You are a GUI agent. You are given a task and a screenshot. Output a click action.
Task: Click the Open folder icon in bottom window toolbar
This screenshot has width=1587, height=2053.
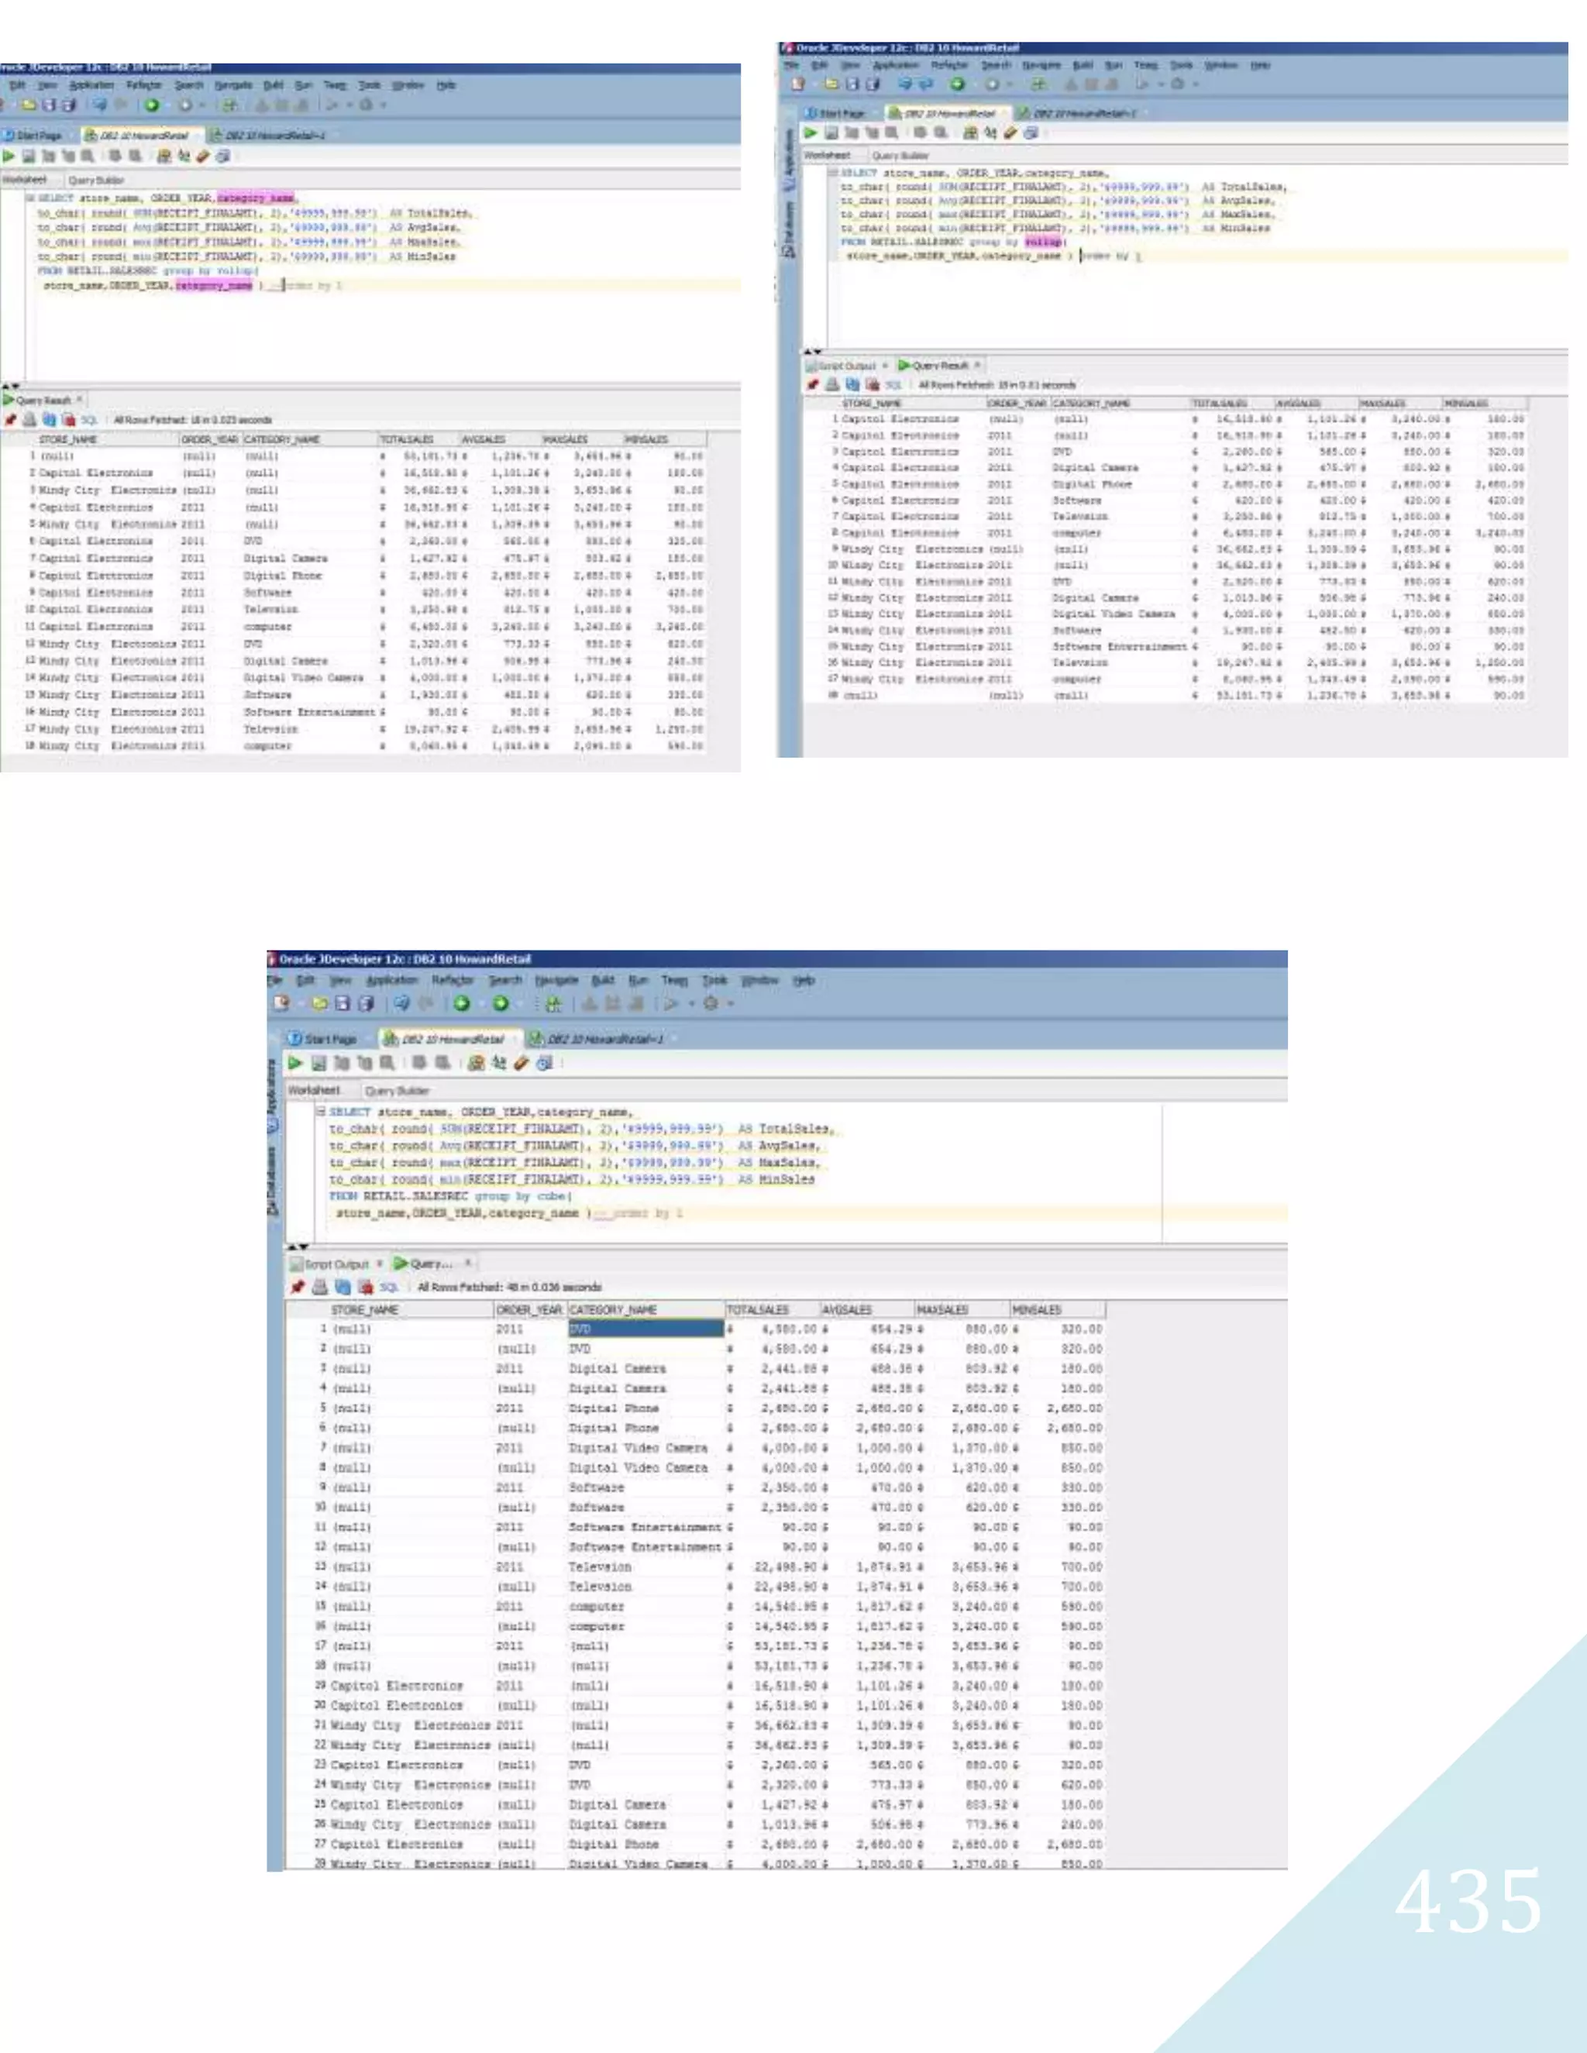[320, 1003]
